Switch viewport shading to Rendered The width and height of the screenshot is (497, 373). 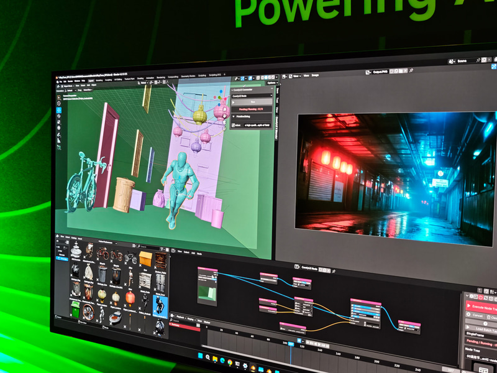(x=273, y=77)
